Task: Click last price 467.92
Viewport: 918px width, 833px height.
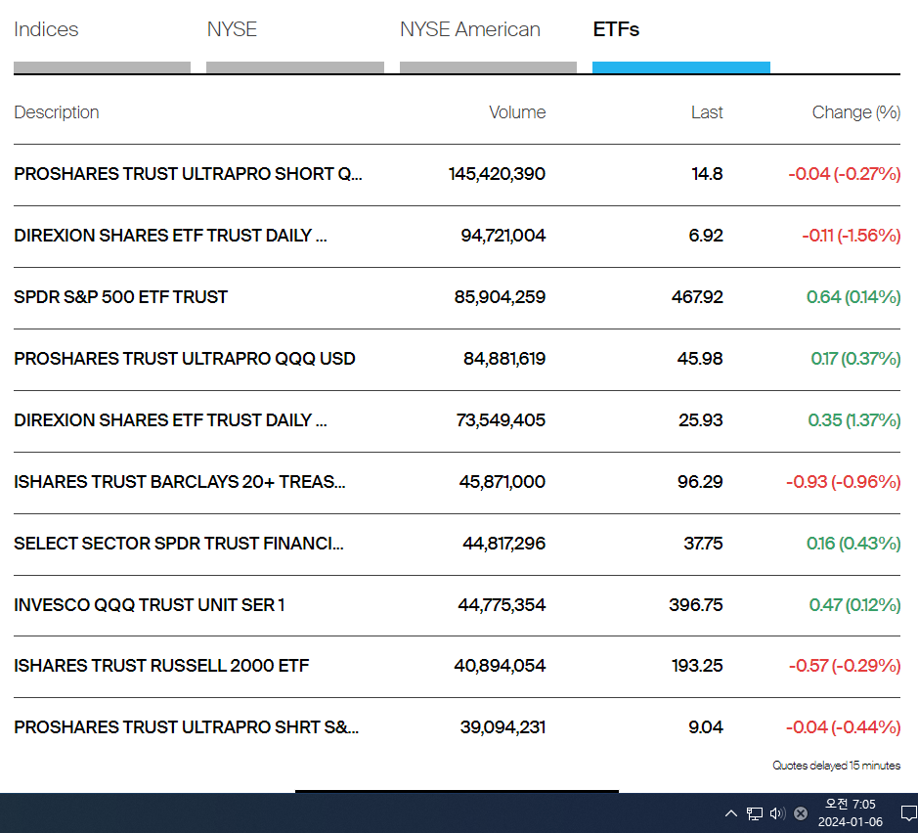Action: pyautogui.click(x=697, y=297)
